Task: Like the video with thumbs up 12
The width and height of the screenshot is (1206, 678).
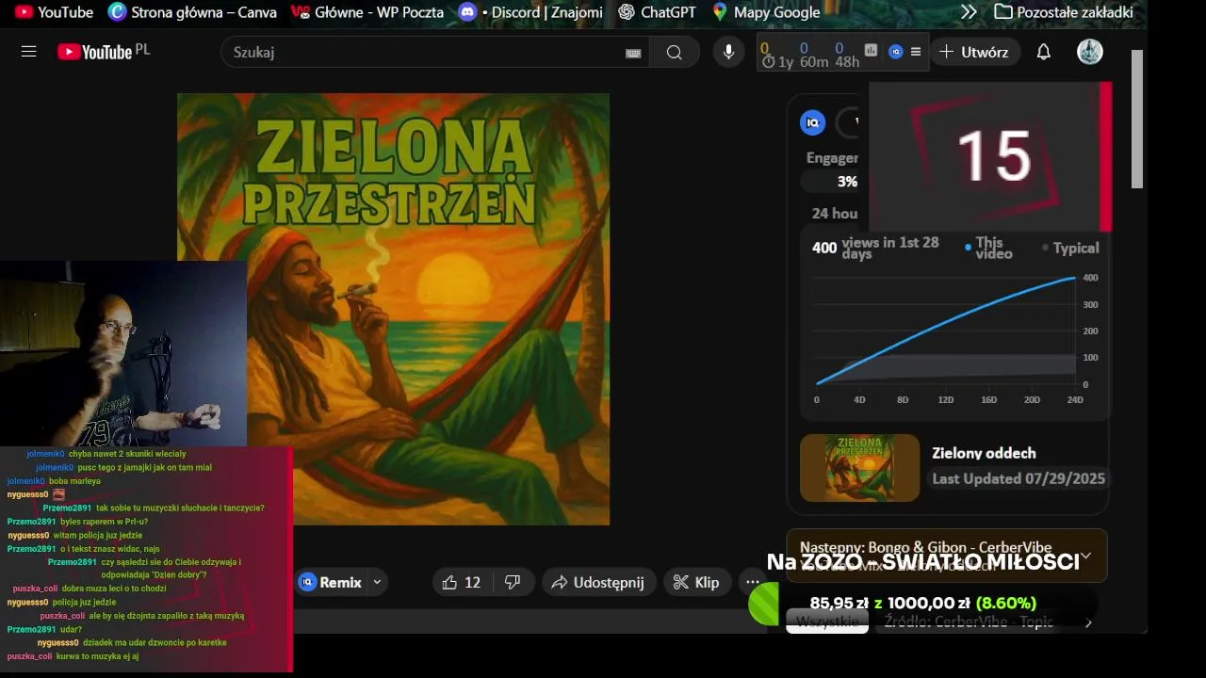Action: click(462, 582)
